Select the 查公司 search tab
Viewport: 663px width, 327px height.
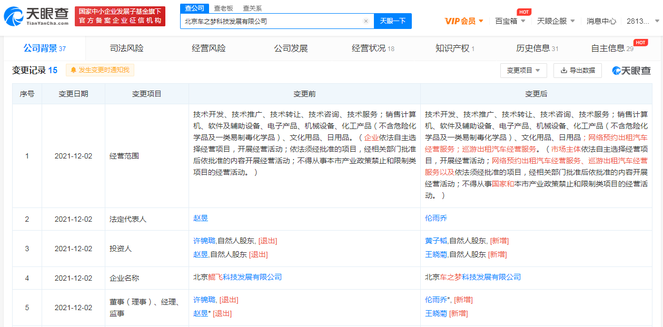[x=195, y=8]
